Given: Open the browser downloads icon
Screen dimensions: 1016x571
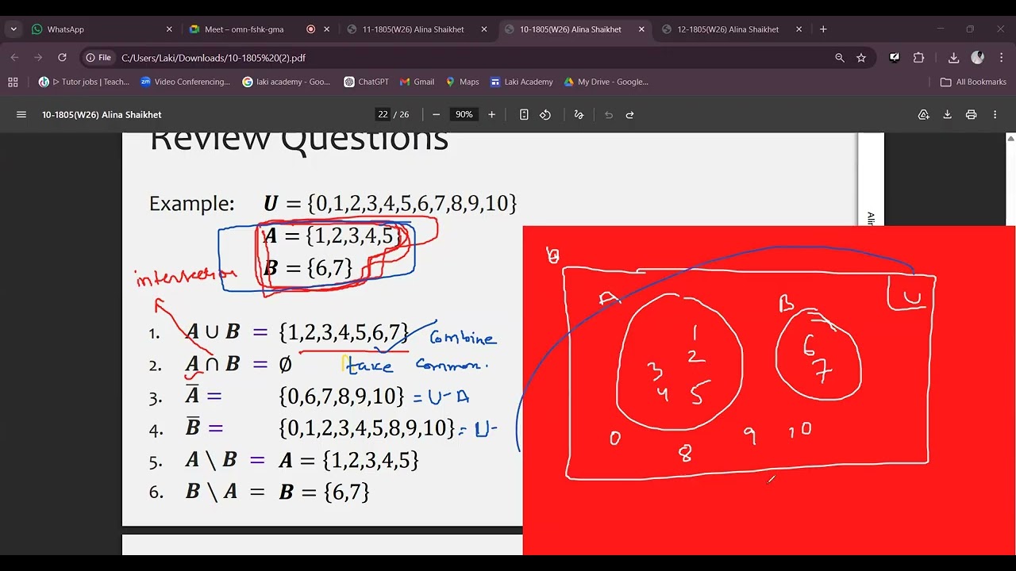Looking at the screenshot, I should click(x=953, y=58).
